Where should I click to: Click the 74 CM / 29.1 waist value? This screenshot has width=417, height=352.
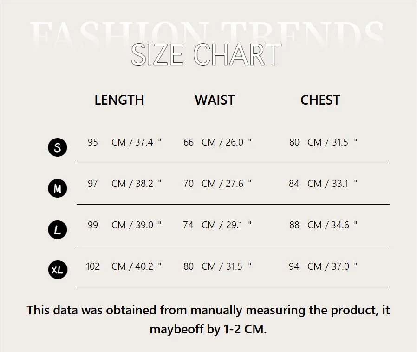(217, 225)
